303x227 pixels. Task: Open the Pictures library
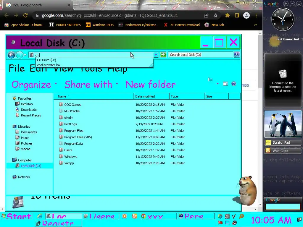pos(27,143)
